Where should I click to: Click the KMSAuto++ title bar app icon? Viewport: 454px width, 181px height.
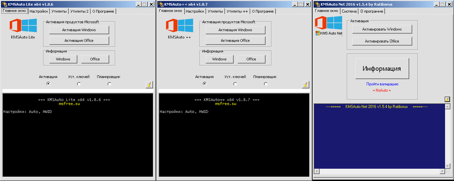pyautogui.click(x=161, y=4)
